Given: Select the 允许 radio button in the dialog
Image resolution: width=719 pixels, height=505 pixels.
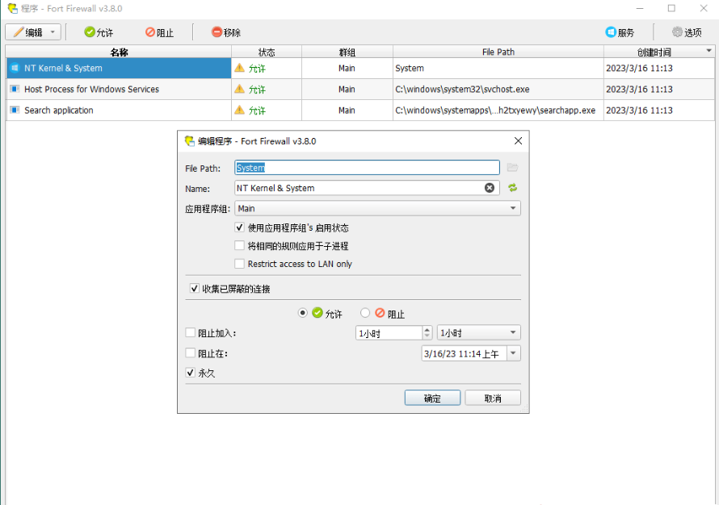Looking at the screenshot, I should pyautogui.click(x=303, y=313).
